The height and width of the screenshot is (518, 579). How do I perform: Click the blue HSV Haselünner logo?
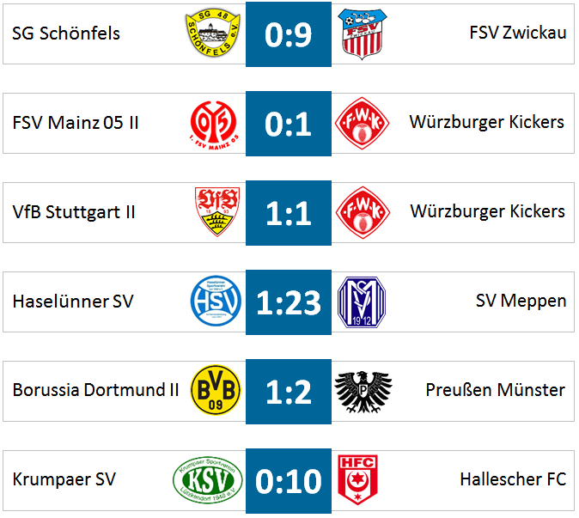tap(216, 301)
